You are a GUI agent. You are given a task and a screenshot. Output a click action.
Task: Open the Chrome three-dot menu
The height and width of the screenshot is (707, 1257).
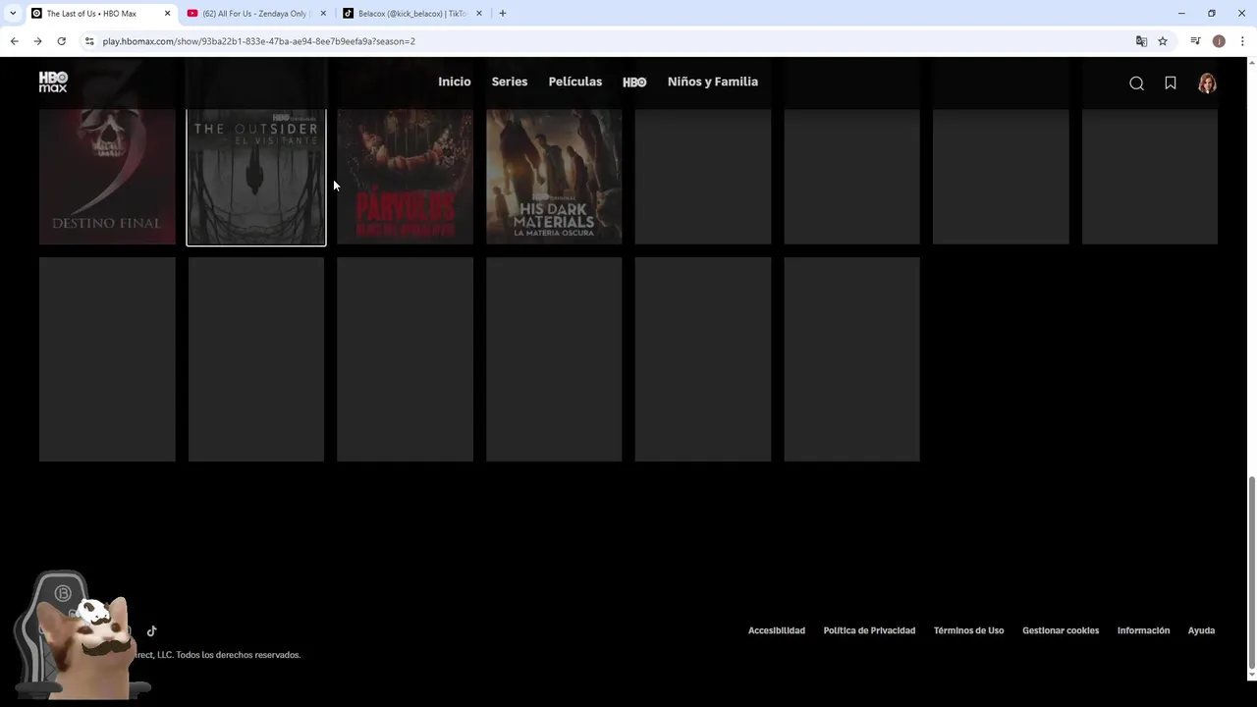(1242, 41)
